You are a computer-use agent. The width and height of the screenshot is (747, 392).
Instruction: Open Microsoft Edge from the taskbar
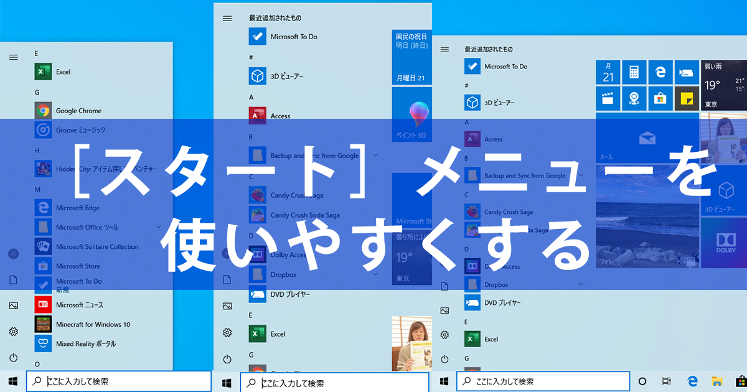click(x=692, y=381)
